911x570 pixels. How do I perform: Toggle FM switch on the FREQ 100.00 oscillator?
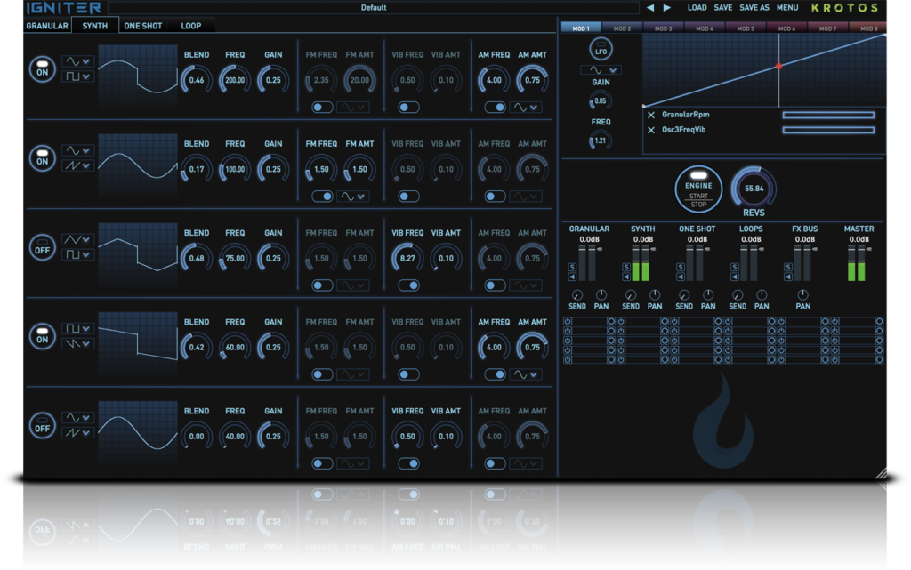322,197
